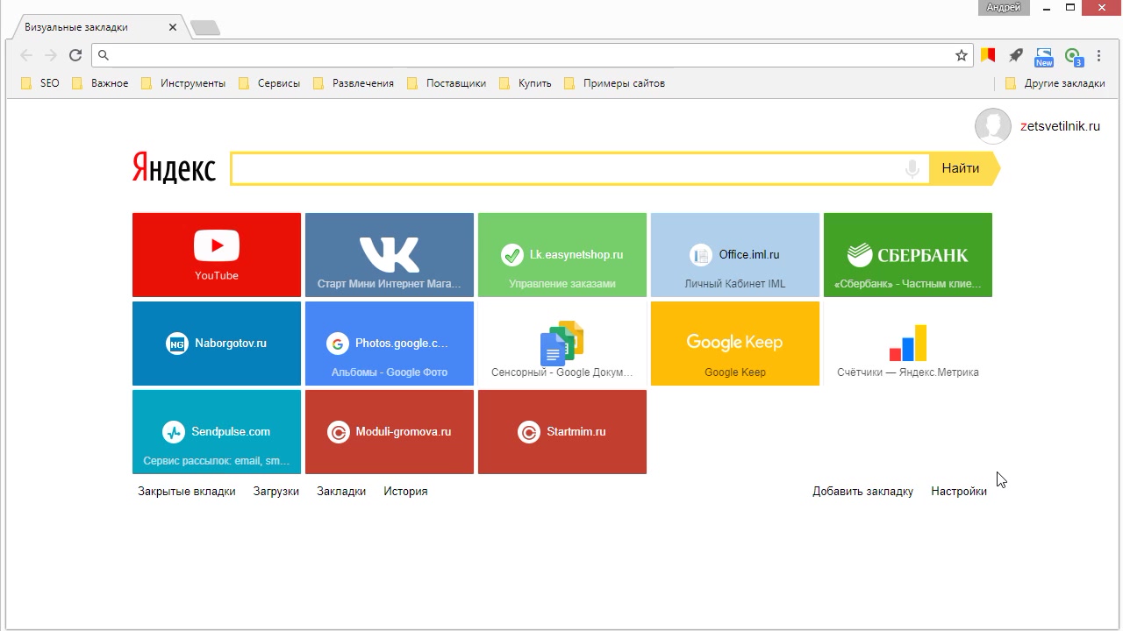The width and height of the screenshot is (1123, 631).
Task: Open the Купить bookmarks folder
Action: (x=526, y=83)
